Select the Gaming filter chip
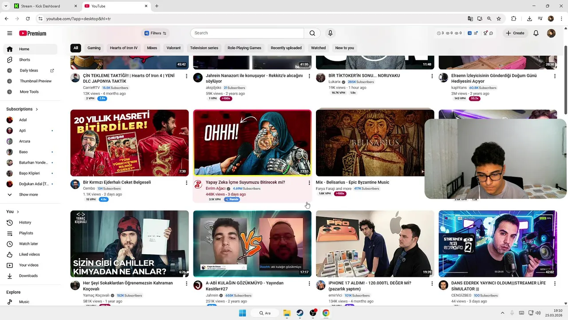The height and width of the screenshot is (320, 568). pos(94,48)
